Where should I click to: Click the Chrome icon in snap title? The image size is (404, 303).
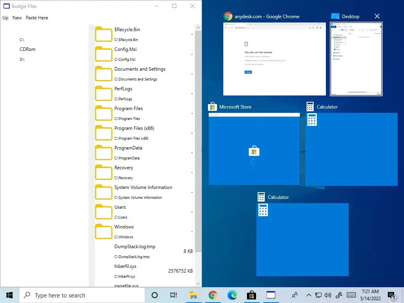[x=228, y=16]
